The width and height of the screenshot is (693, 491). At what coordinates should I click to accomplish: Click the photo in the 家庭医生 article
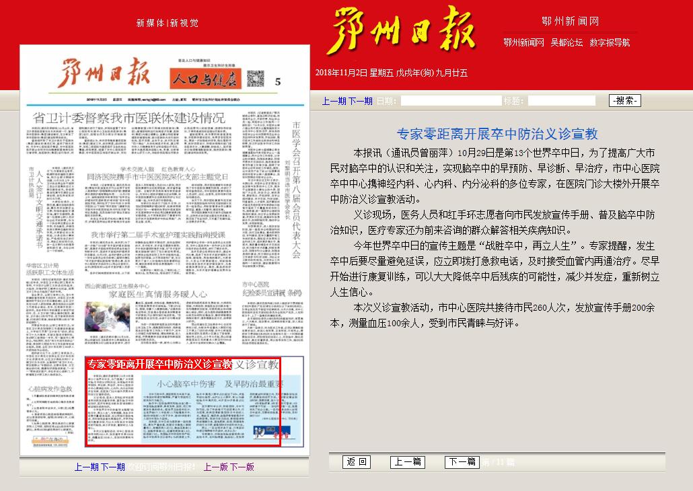click(108, 316)
